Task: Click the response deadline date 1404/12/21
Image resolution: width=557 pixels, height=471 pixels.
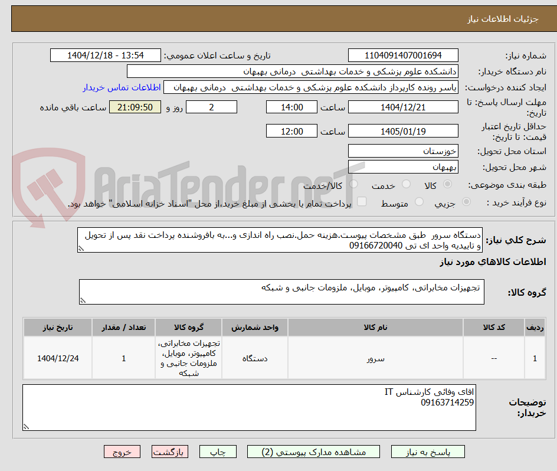Action: (x=403, y=107)
